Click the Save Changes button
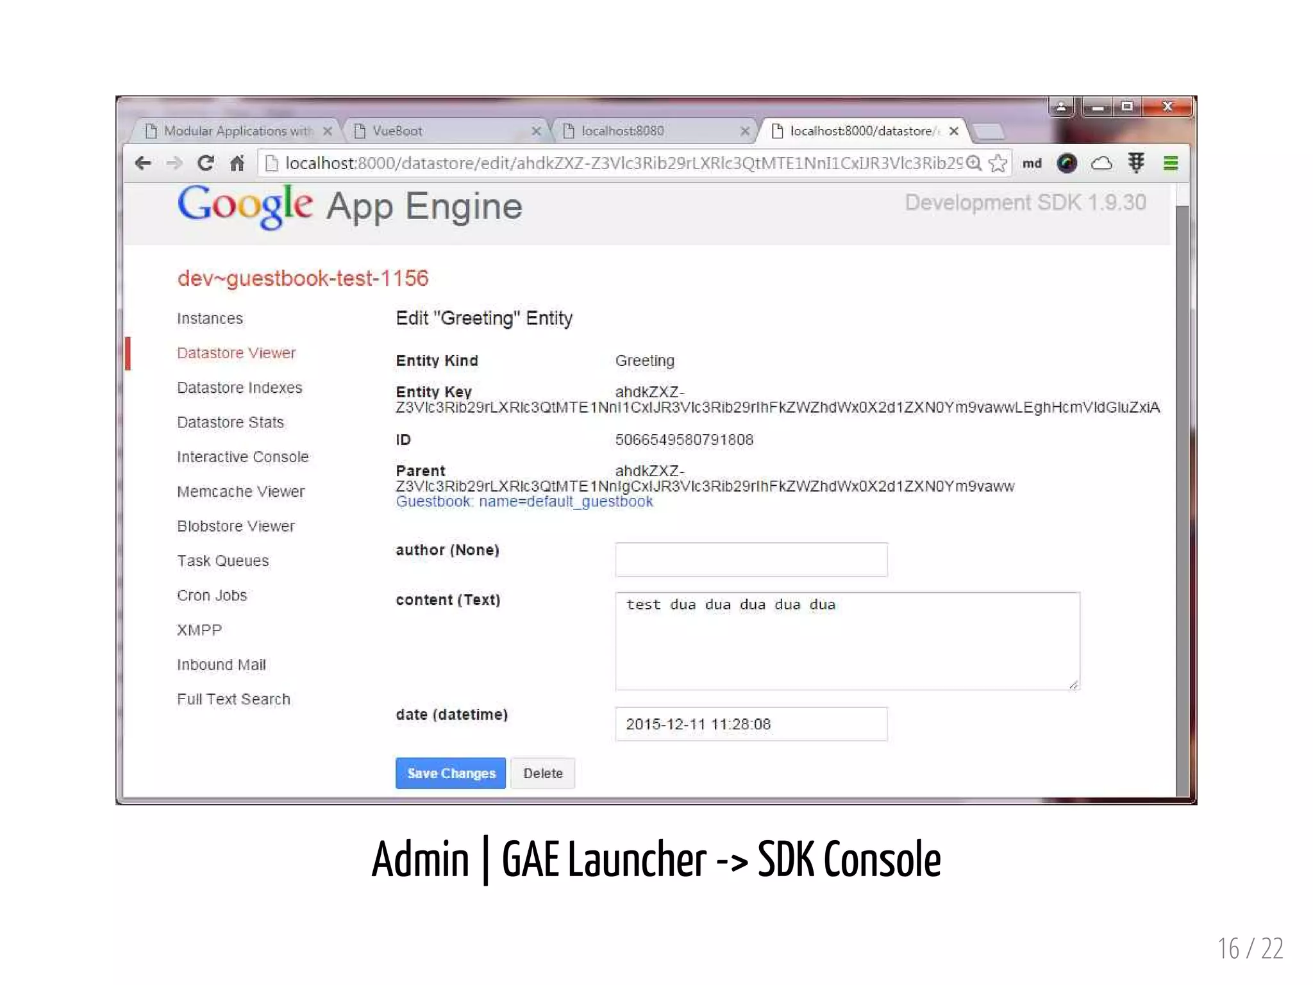 (450, 774)
